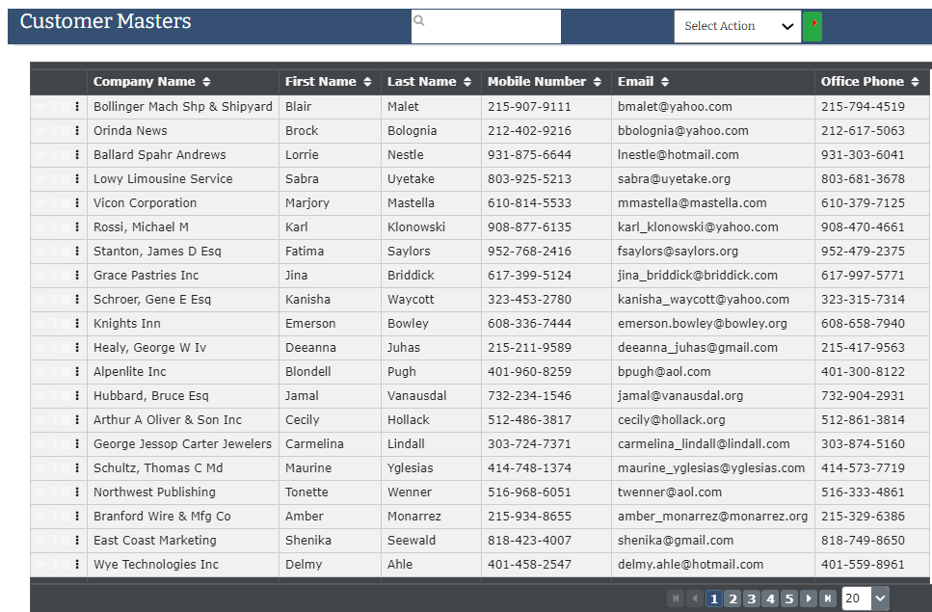932x612 pixels.
Task: Sort the table by Company Name
Action: click(206, 82)
